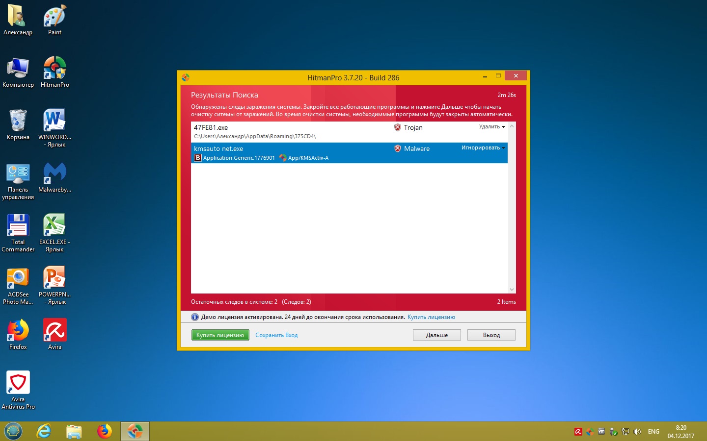Screen dimensions: 707x441
Task: Click the Остаточных следов в системе status text
Action: pyautogui.click(x=251, y=302)
